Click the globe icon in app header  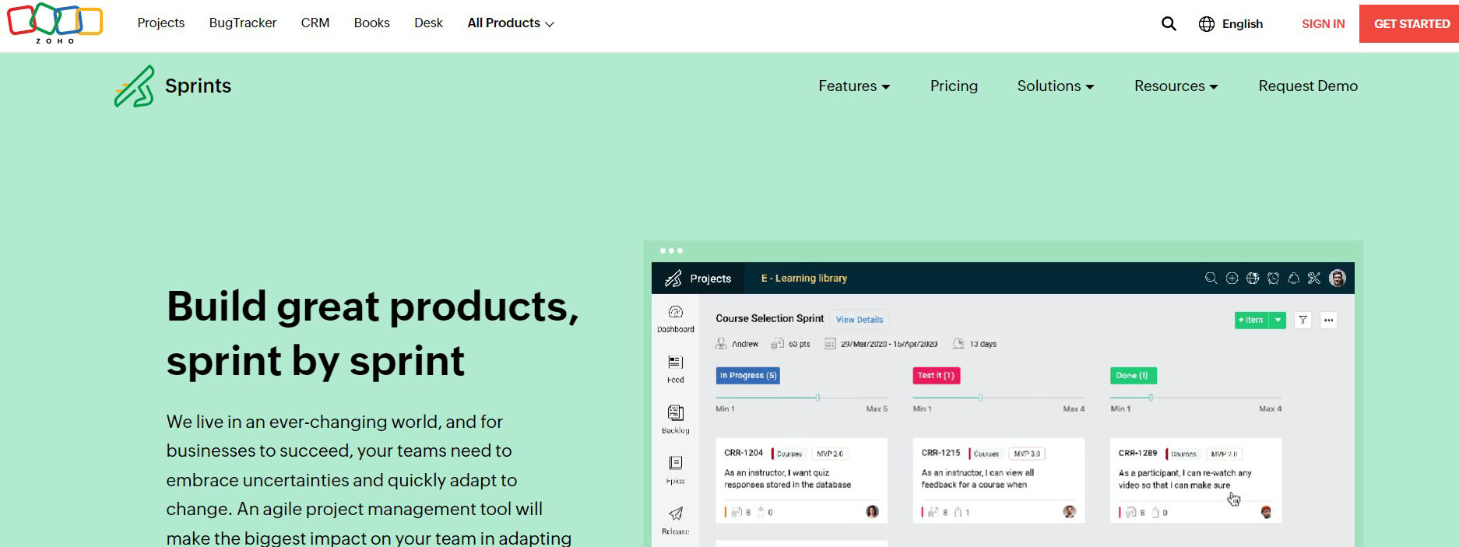(1253, 278)
